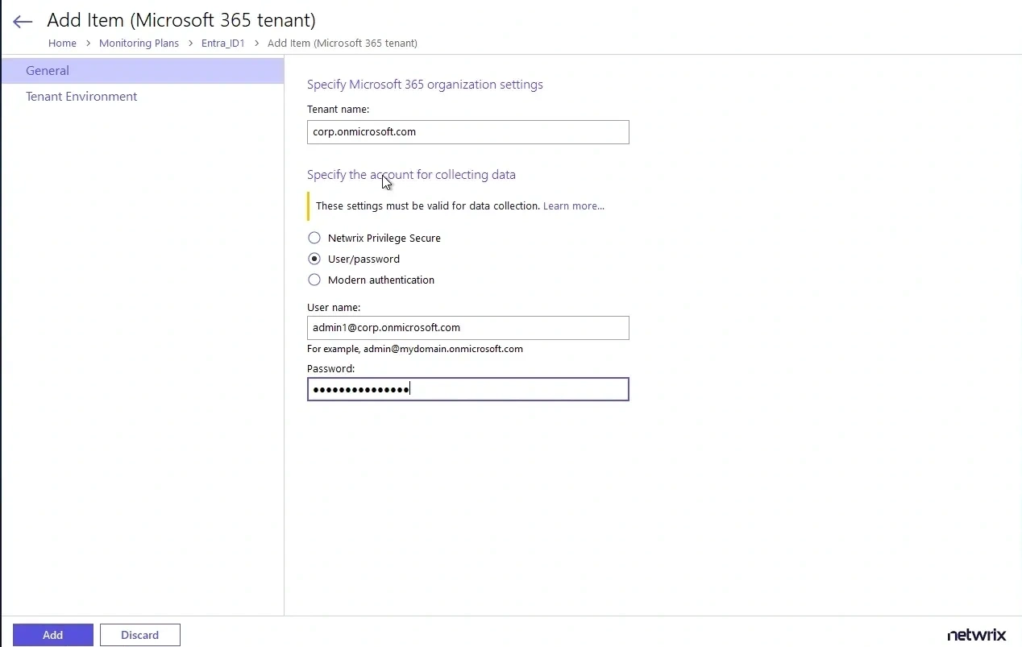Discard the new Microsoft 365 tenant item

(139, 635)
